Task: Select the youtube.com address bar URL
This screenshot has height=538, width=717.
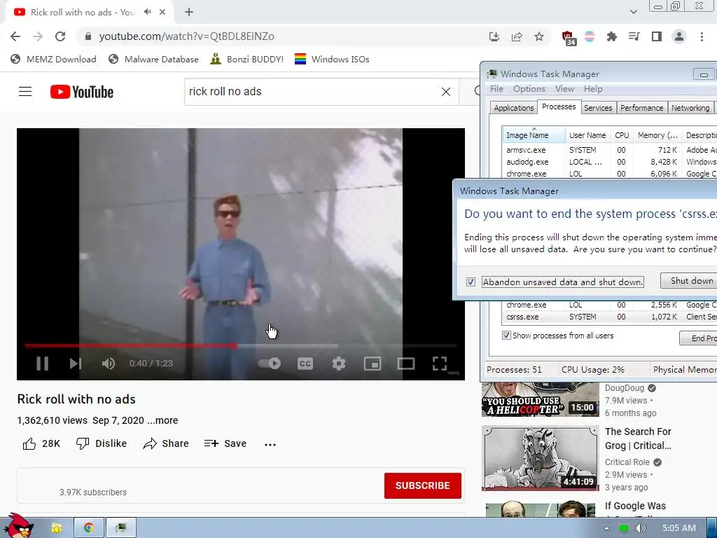Action: click(x=186, y=36)
